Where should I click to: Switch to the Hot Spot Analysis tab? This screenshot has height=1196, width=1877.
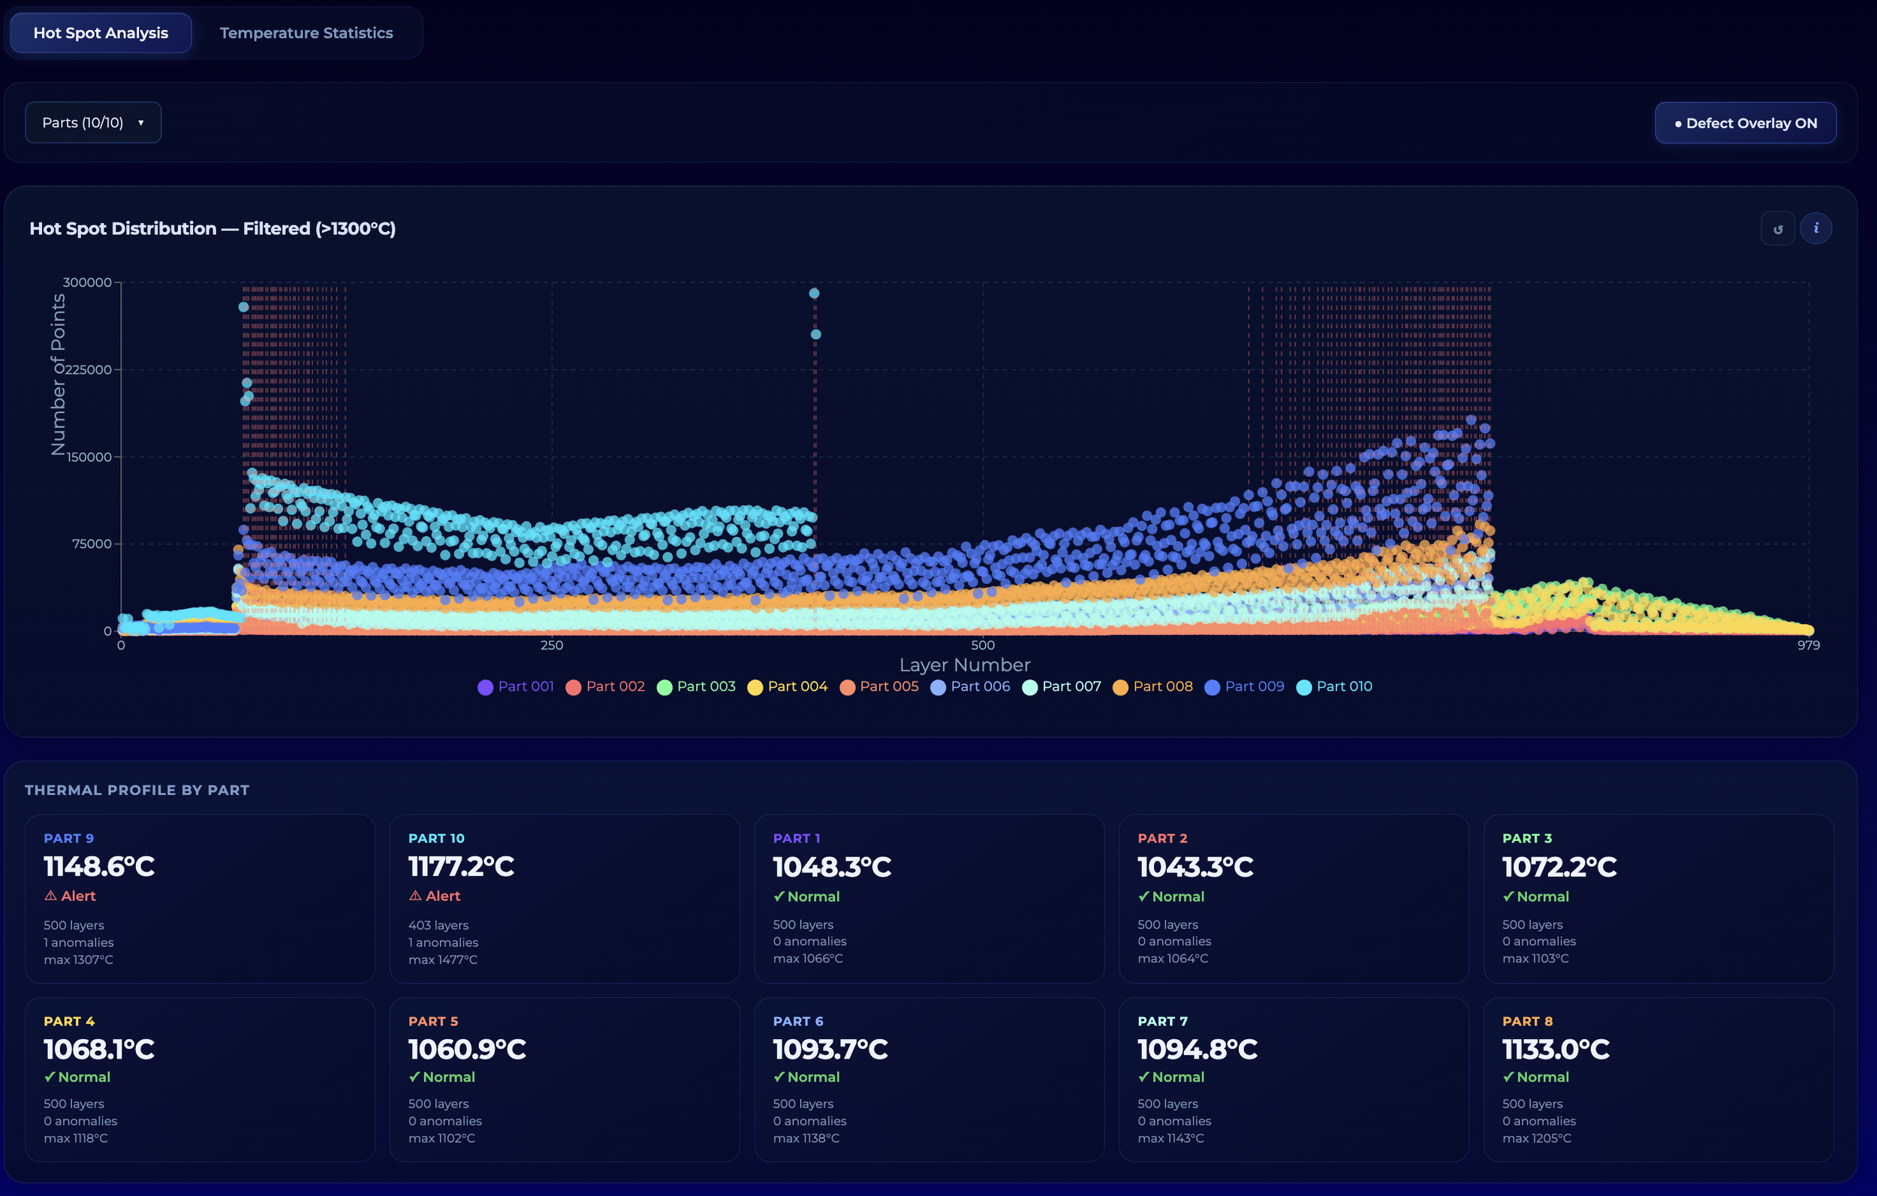click(x=101, y=33)
